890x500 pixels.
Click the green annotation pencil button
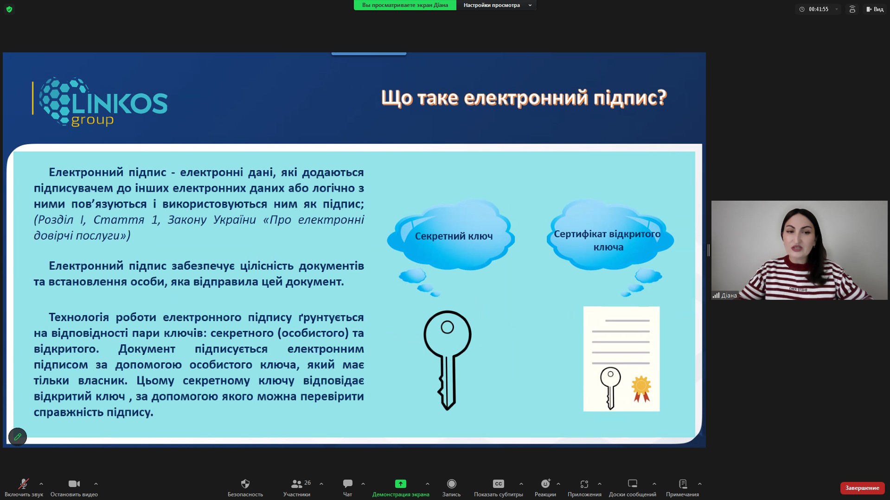click(18, 437)
